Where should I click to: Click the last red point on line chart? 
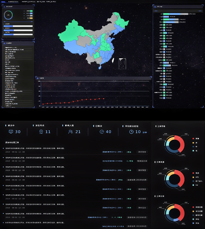[x=104, y=99]
